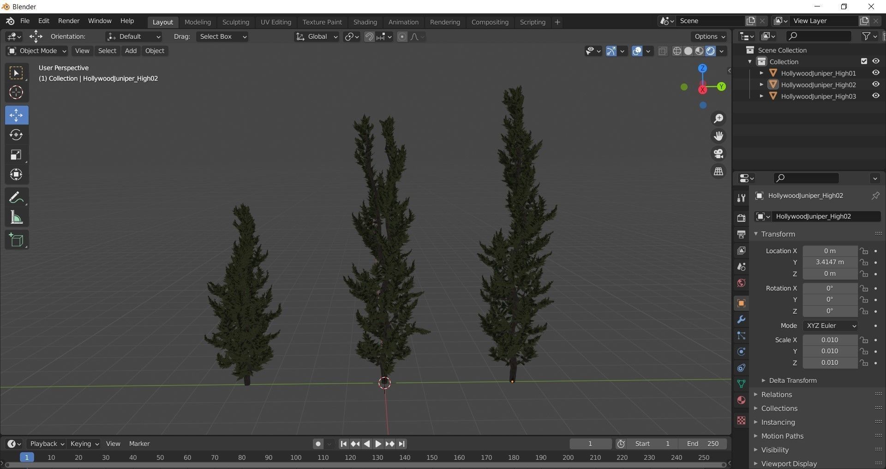
Task: Switch to Shading workspace tab
Action: pos(365,22)
